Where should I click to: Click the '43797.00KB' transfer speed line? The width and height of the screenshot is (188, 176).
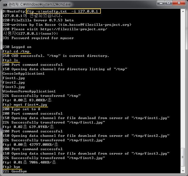(30, 144)
